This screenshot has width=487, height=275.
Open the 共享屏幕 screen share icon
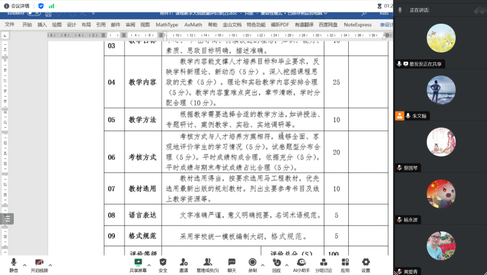(x=138, y=263)
